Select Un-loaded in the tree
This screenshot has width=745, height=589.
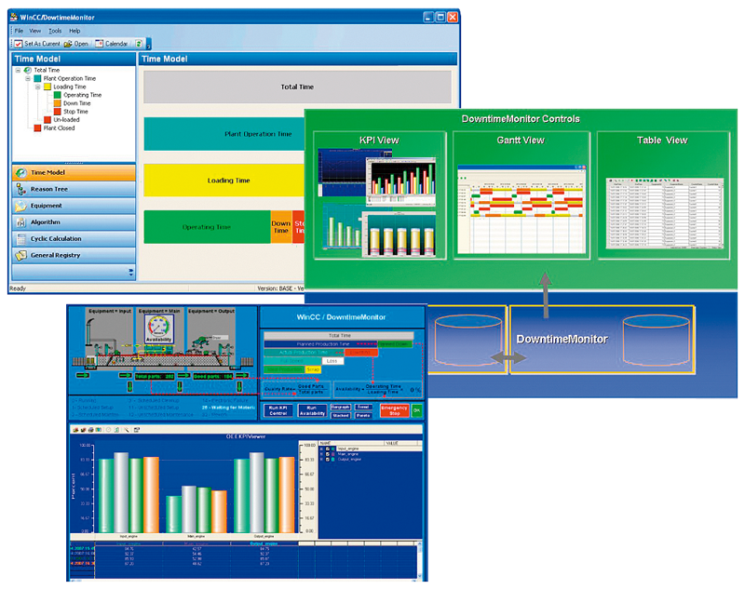click(x=66, y=120)
